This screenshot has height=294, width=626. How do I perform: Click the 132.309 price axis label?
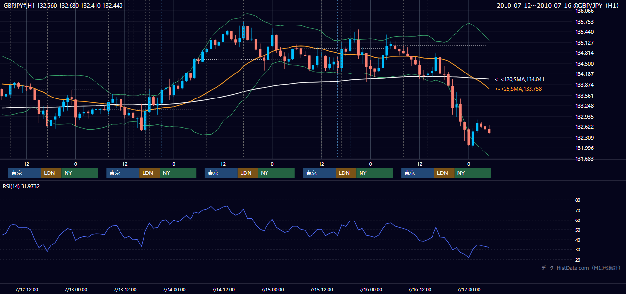pyautogui.click(x=584, y=138)
